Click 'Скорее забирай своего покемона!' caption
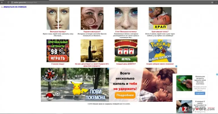Image resolution: width=218 pixels, height=114 pixels. [x=160, y=64]
